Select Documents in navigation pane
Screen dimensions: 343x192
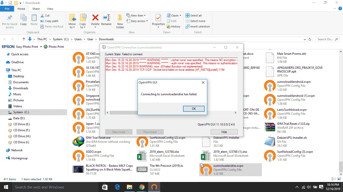point(21,82)
